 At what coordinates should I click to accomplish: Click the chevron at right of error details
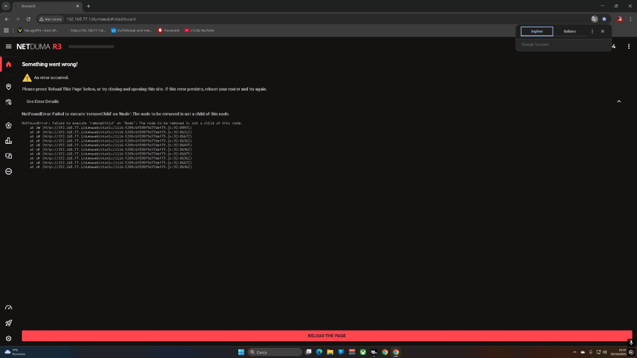(618, 101)
